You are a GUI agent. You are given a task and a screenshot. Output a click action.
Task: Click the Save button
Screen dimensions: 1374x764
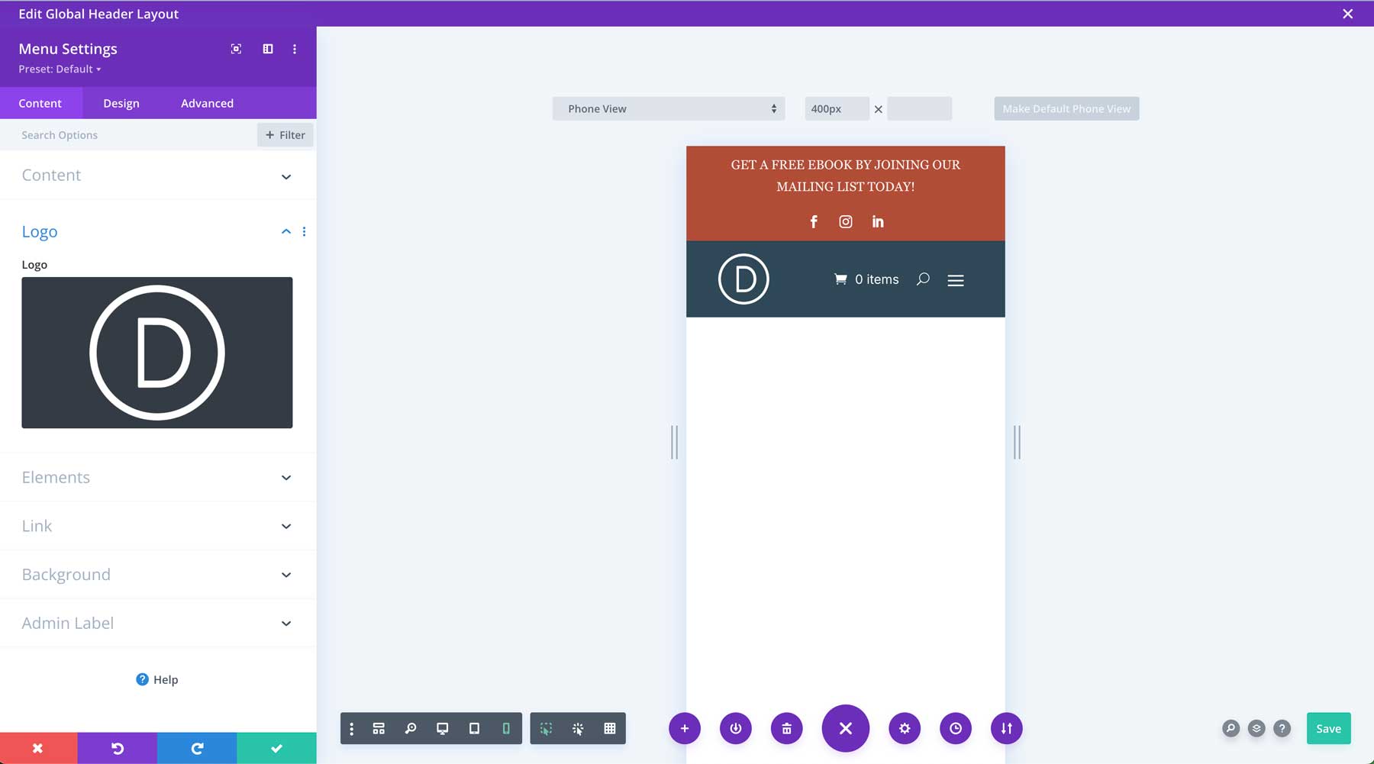click(x=1328, y=728)
